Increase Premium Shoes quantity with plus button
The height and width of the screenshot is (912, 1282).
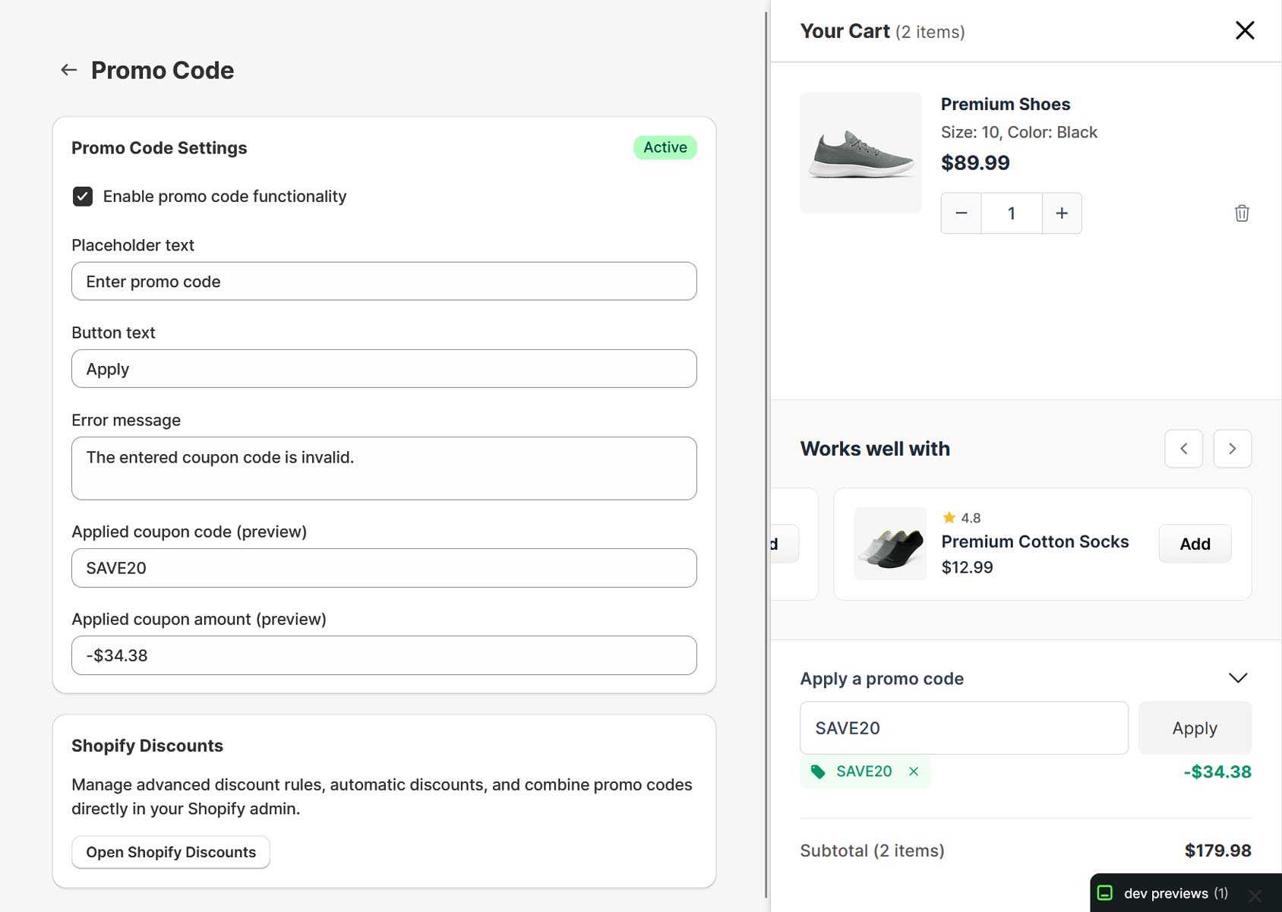tap(1062, 213)
